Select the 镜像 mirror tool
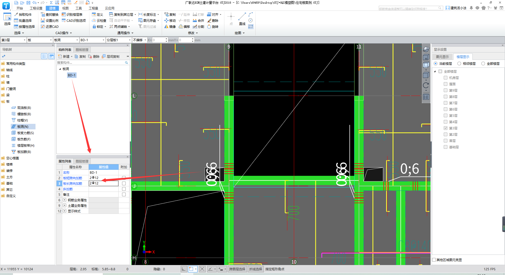The height and width of the screenshot is (275, 505). tap(170, 27)
